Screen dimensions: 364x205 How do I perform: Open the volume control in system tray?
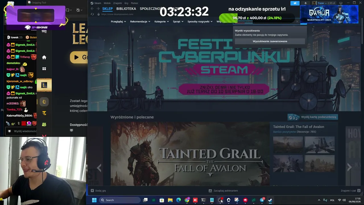(344, 200)
